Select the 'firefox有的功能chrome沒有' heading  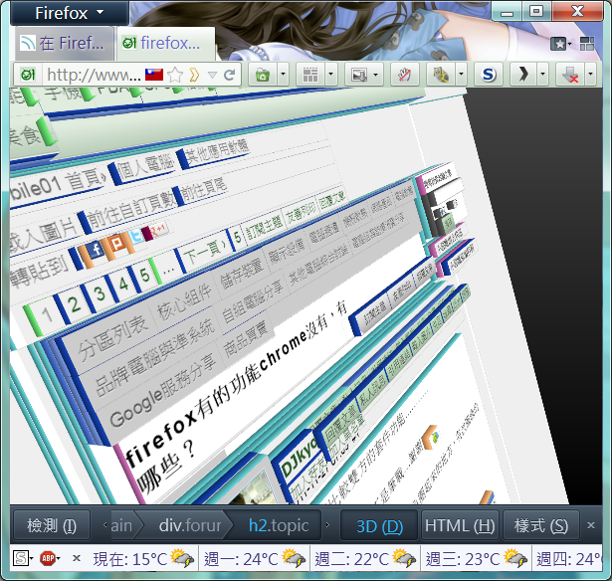click(x=236, y=384)
